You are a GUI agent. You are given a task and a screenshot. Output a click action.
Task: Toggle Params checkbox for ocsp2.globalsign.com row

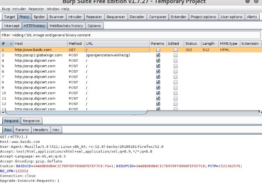click(x=158, y=55)
